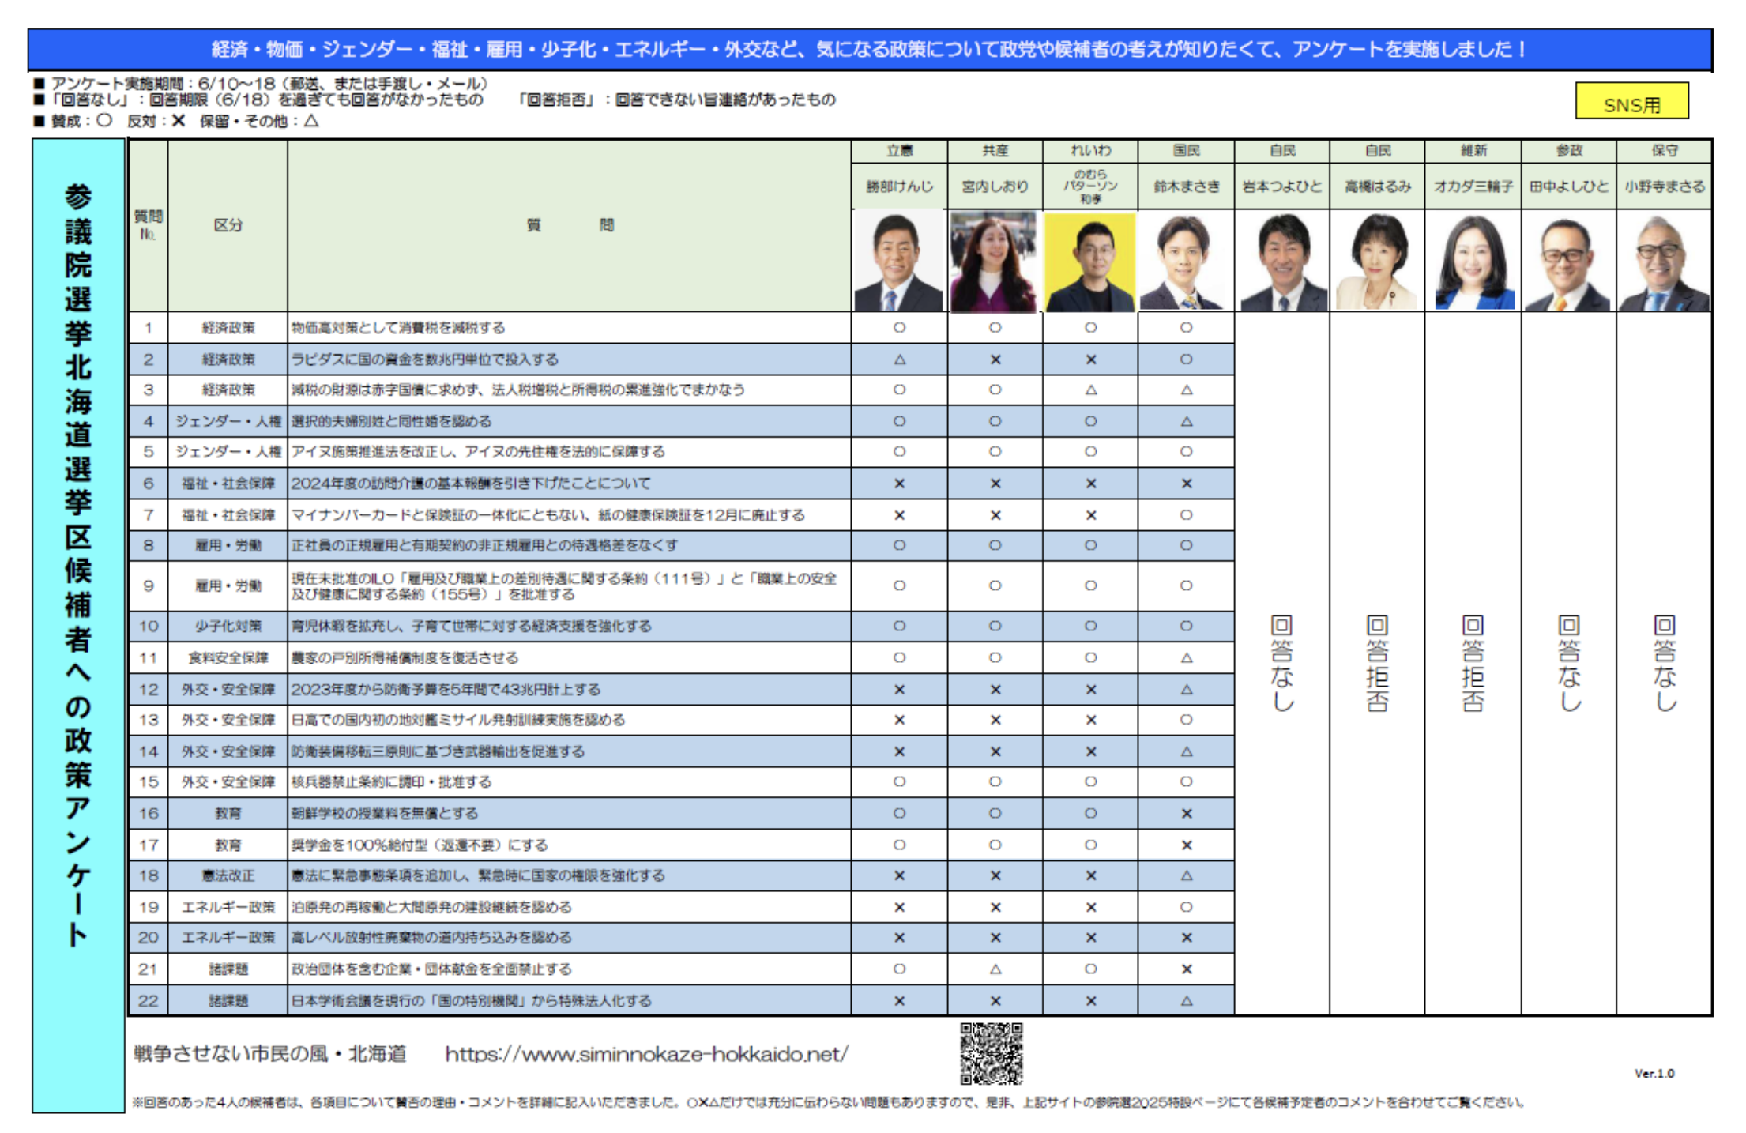
Task: Select question 1 consumption tax text
Action: click(398, 328)
